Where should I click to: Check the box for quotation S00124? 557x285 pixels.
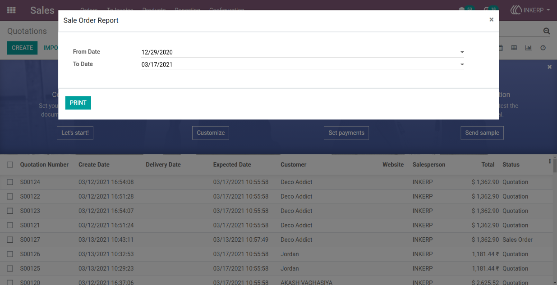coord(10,182)
